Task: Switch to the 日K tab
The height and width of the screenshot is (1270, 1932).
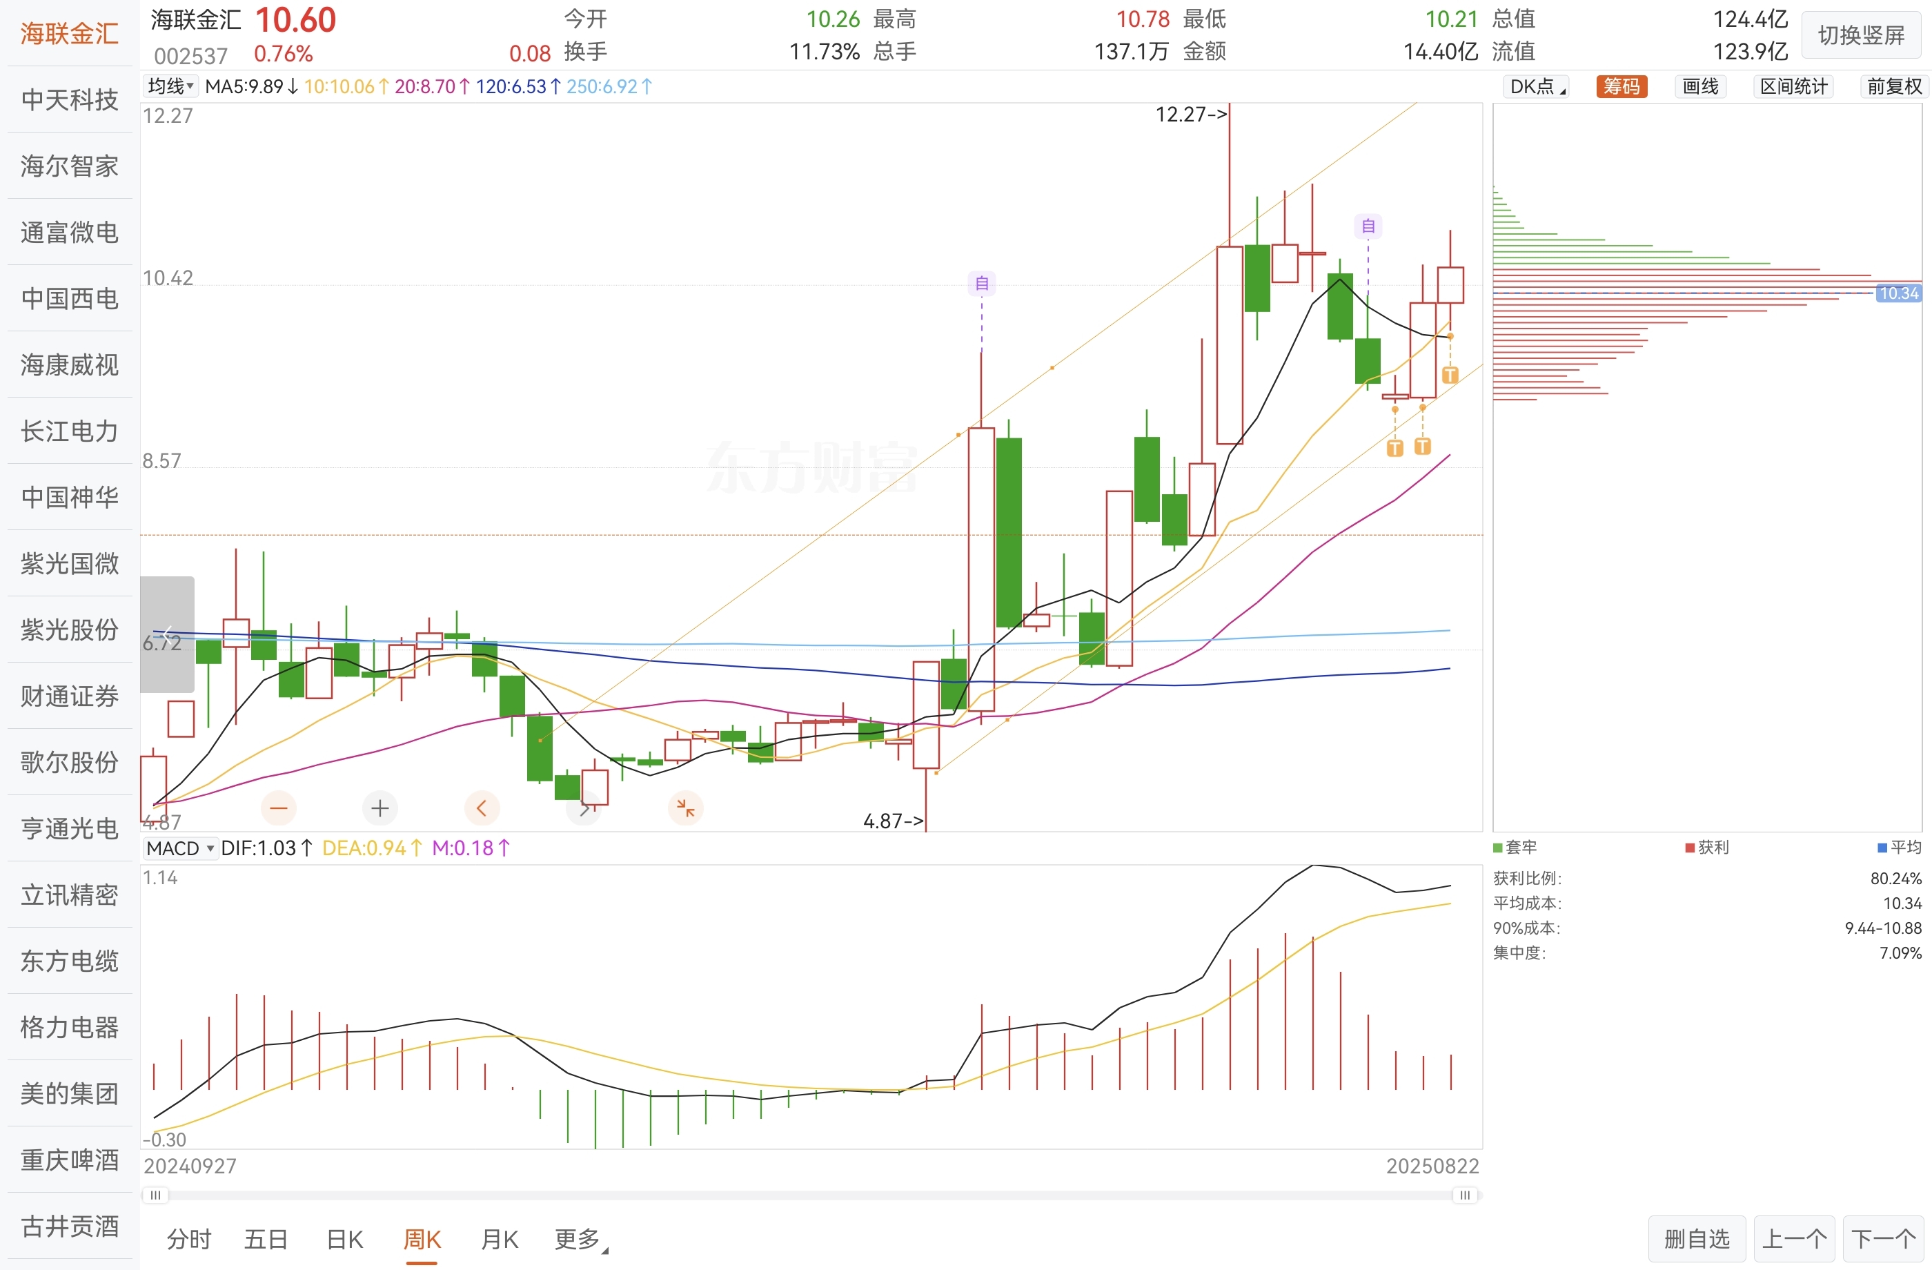Action: click(344, 1239)
